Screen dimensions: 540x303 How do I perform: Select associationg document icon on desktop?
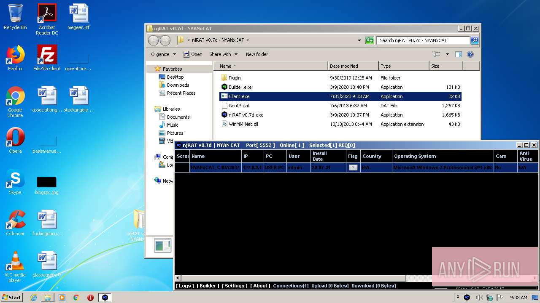[x=47, y=99]
